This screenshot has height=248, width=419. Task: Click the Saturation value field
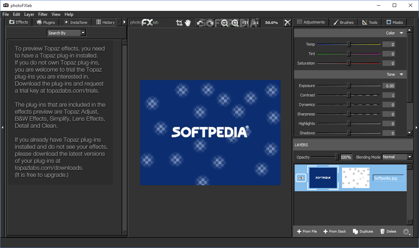click(x=389, y=63)
